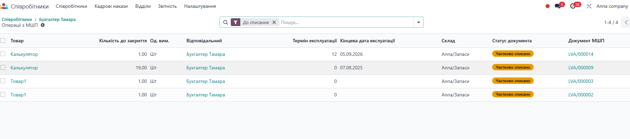Click the red recording status dot
The width and height of the screenshot is (630, 139).
(x=548, y=6)
